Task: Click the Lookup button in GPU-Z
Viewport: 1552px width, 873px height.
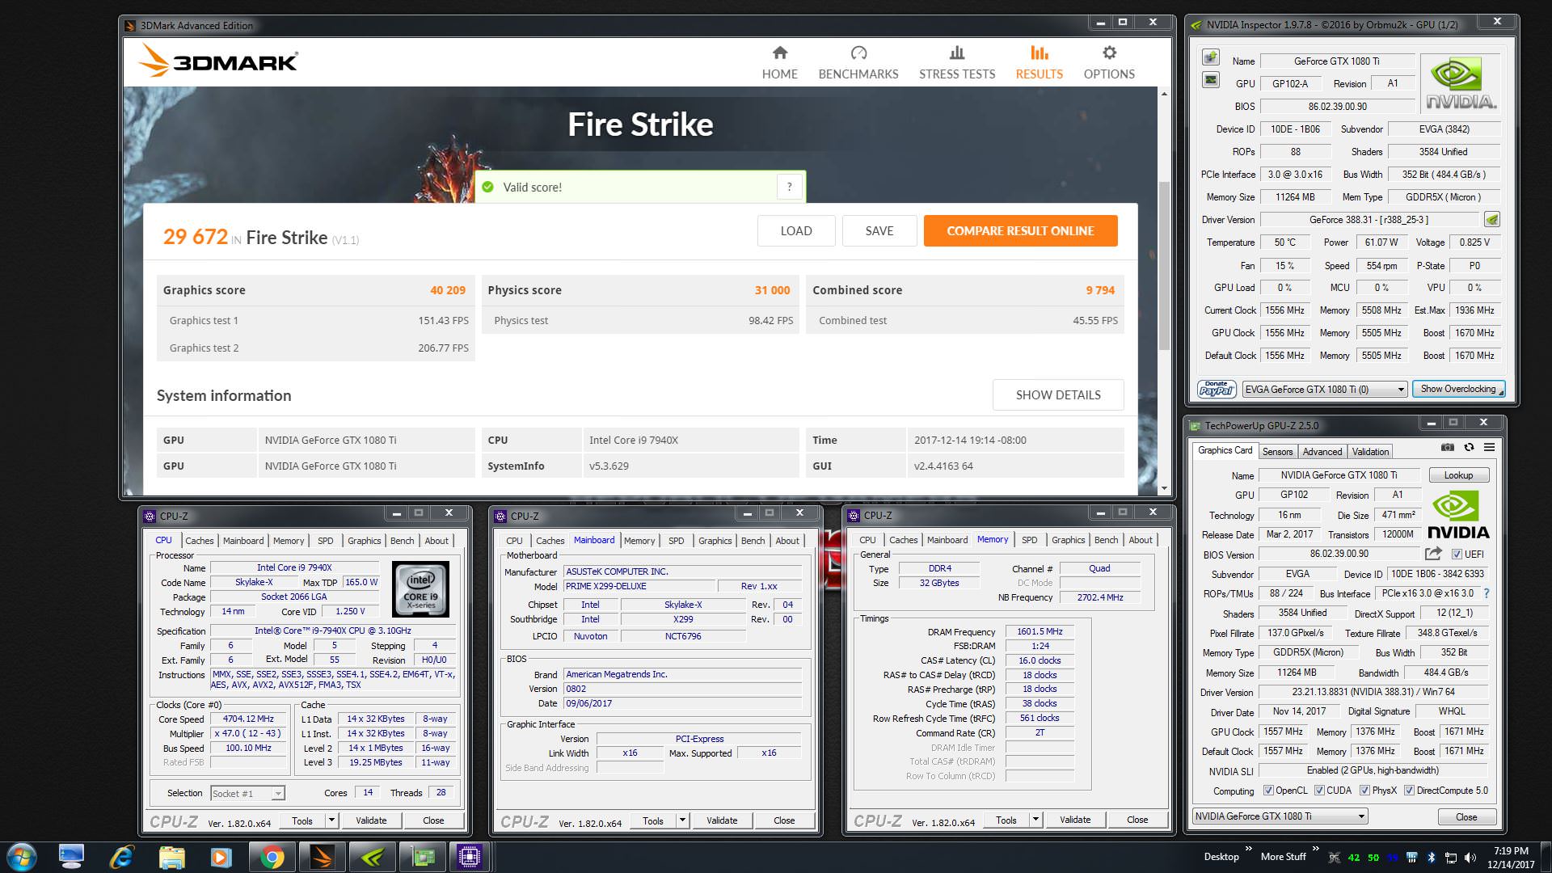Action: click(1458, 475)
